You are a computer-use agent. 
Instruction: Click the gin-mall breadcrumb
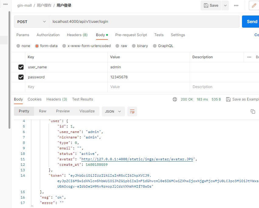click(24, 5)
